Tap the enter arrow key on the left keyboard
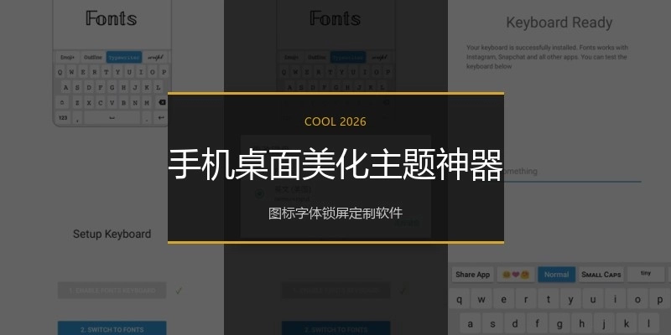Image resolution: width=671 pixels, height=335 pixels. pos(161,117)
